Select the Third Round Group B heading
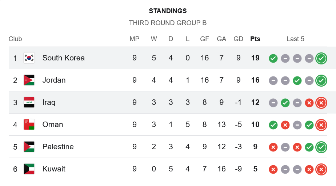Screen dimensions: 336x186 [x=168, y=23]
